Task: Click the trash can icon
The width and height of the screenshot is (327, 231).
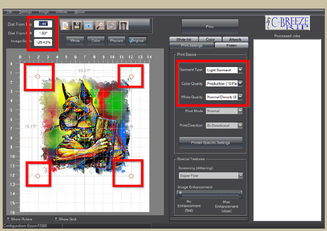Action: [x=123, y=26]
